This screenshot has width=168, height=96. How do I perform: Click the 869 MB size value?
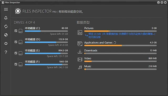pos(153,58)
